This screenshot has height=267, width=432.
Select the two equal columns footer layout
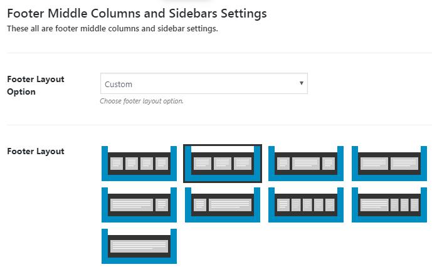tap(389, 164)
